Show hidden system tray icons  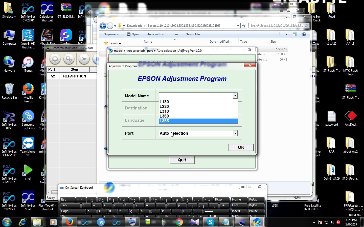pos(314,222)
